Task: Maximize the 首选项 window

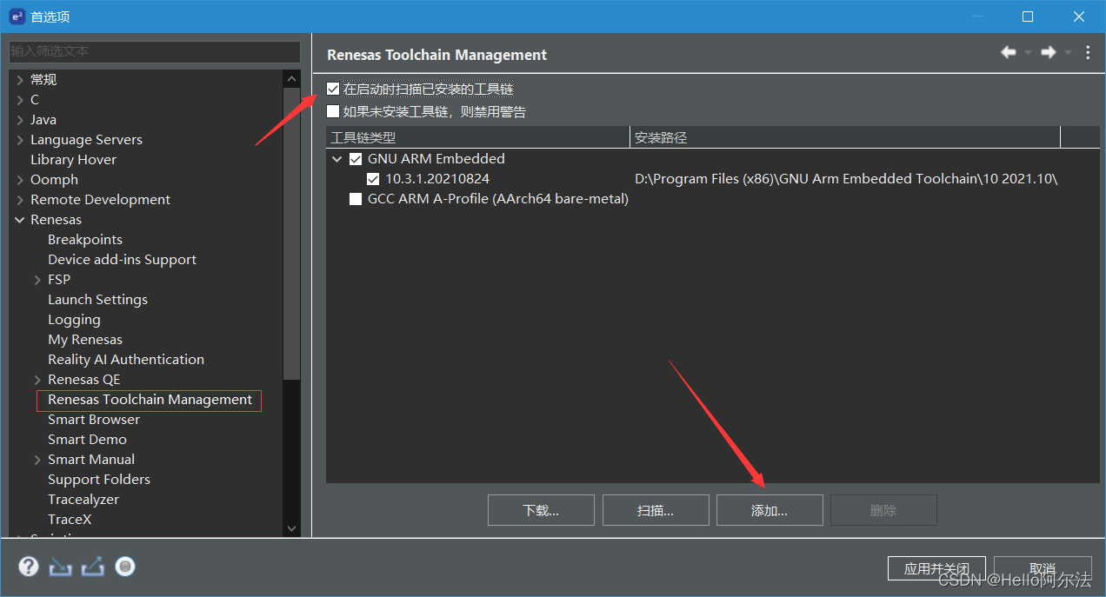Action: (1027, 17)
